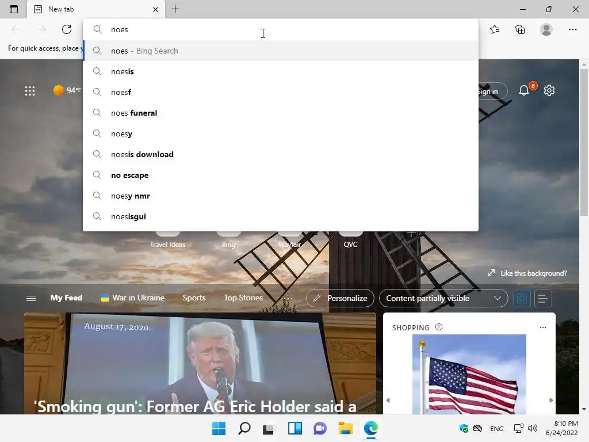Click the Shopping info icon
Viewport: 589px width, 442px height.
coord(439,327)
